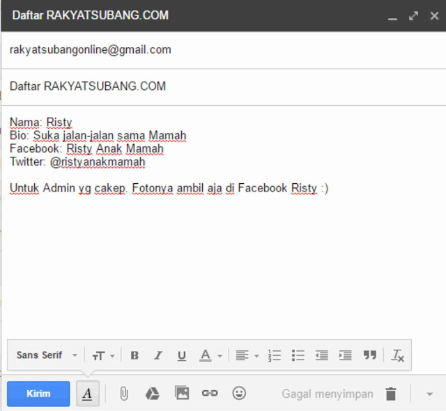Click the sentence 'Untuk Admin yg cakep'
446x411 pixels.
coord(68,188)
